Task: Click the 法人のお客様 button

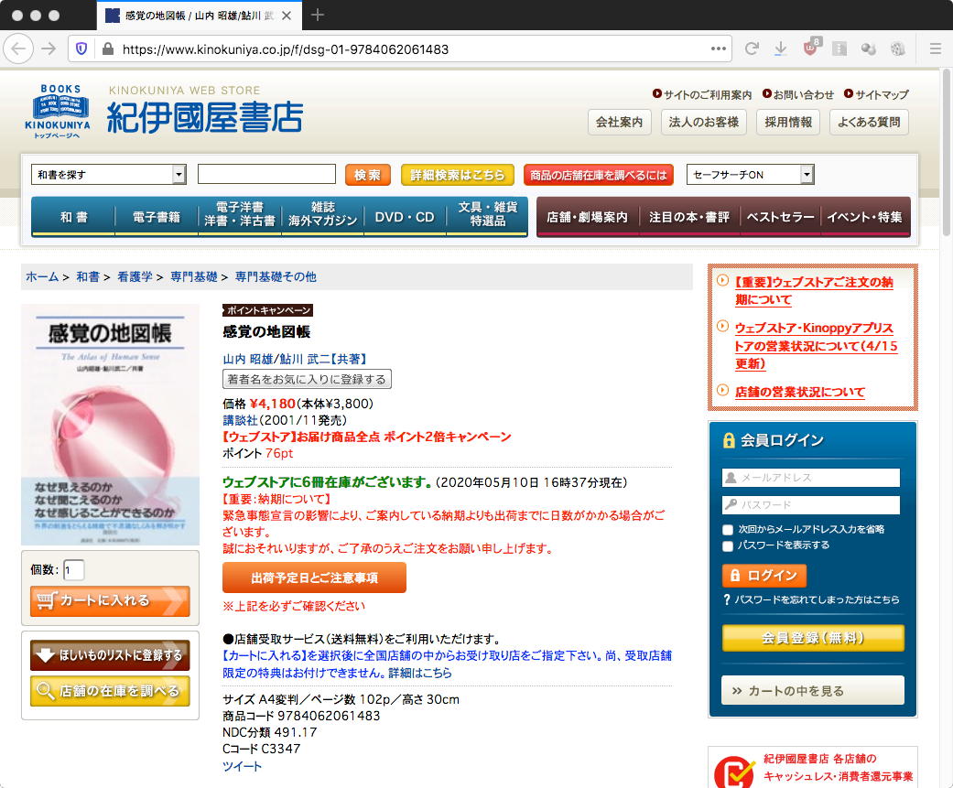Action: (x=704, y=122)
